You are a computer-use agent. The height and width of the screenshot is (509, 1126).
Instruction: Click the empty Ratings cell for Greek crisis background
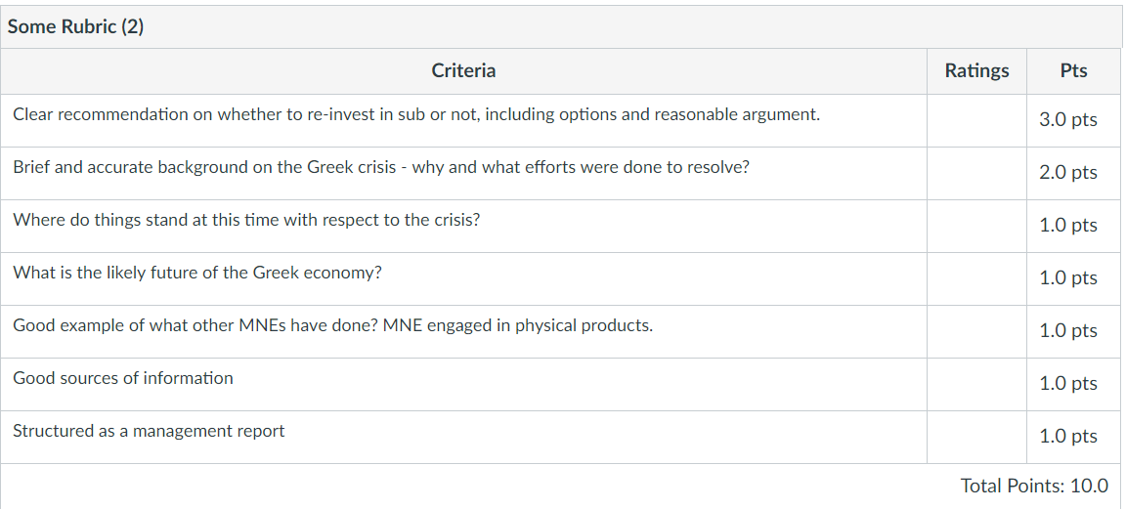coord(976,174)
